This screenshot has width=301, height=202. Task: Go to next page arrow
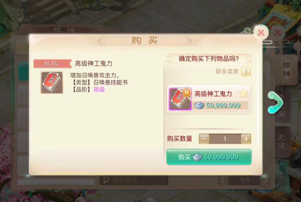point(265,180)
